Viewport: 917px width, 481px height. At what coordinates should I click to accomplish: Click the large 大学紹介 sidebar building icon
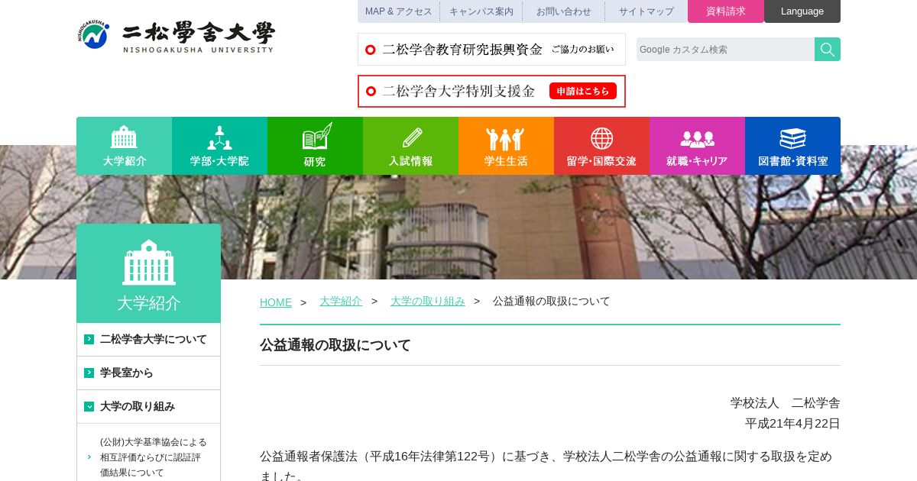point(149,263)
